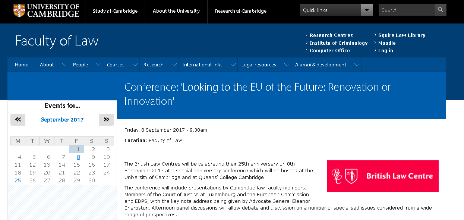Select September 8 in the calendar
Image resolution: width=464 pixels, height=220 pixels.
(78, 157)
